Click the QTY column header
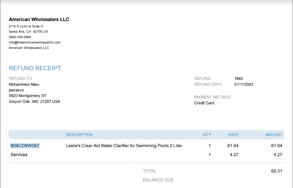293x188 pixels. [207, 135]
